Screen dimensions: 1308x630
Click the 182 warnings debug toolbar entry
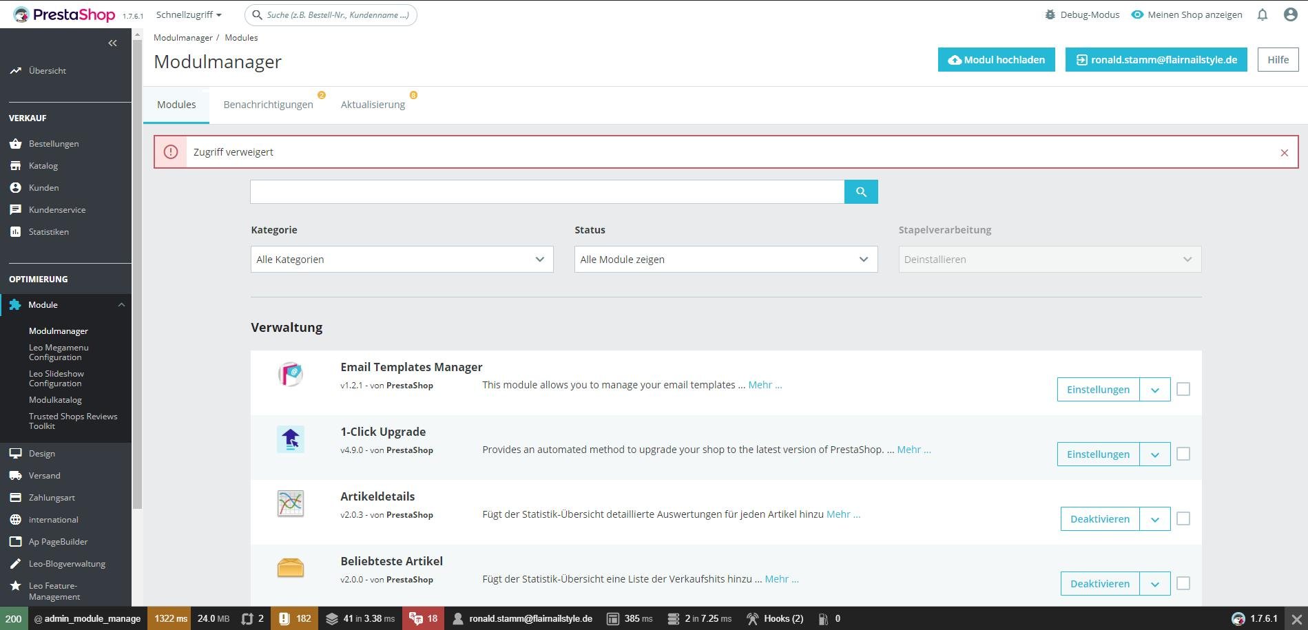coord(295,619)
